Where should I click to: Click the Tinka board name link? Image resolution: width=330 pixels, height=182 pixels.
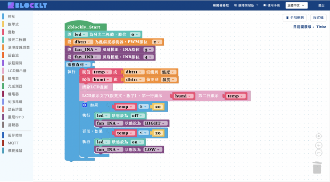321,27
